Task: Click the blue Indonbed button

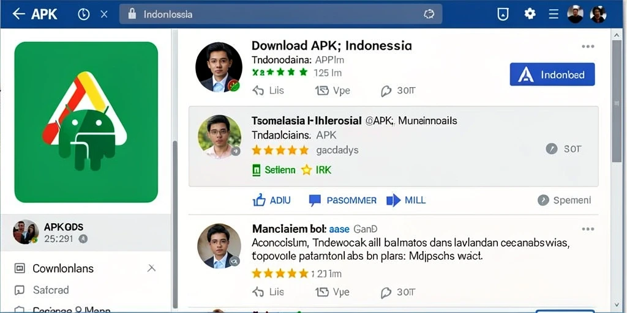Action: [552, 74]
